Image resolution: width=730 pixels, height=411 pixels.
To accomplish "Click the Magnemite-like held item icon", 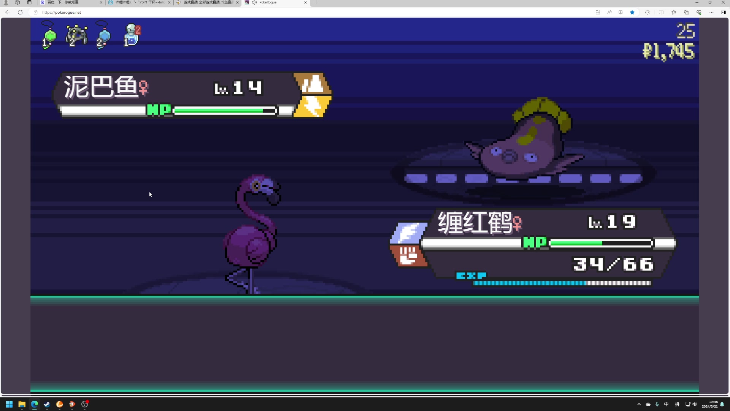I will [77, 36].
